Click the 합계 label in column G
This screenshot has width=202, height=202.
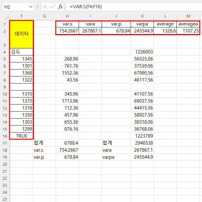click(x=39, y=143)
